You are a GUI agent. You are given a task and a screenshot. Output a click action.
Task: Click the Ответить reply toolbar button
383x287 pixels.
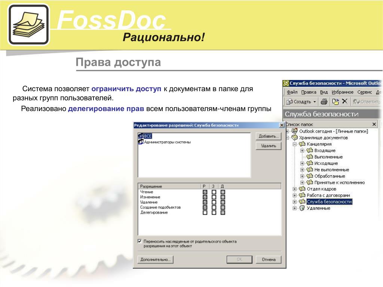[367, 102]
